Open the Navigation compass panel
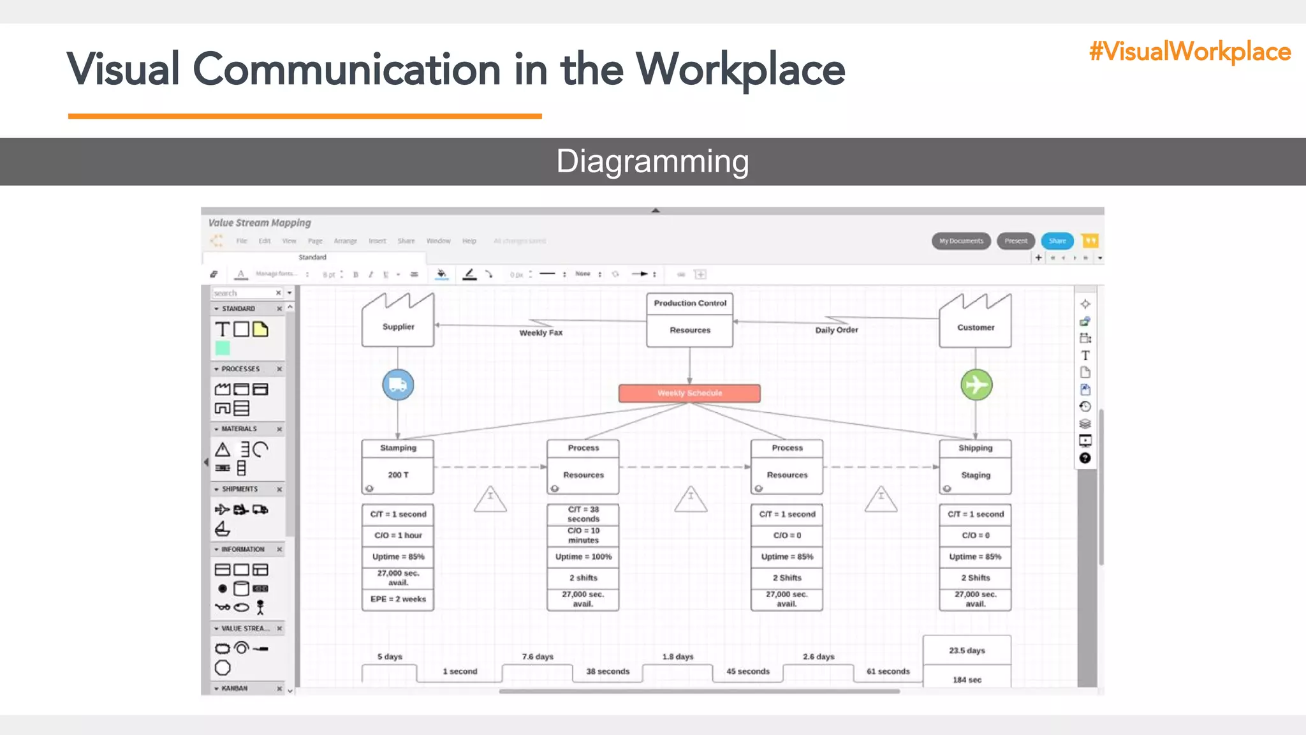Image resolution: width=1306 pixels, height=735 pixels. pos(1085,304)
